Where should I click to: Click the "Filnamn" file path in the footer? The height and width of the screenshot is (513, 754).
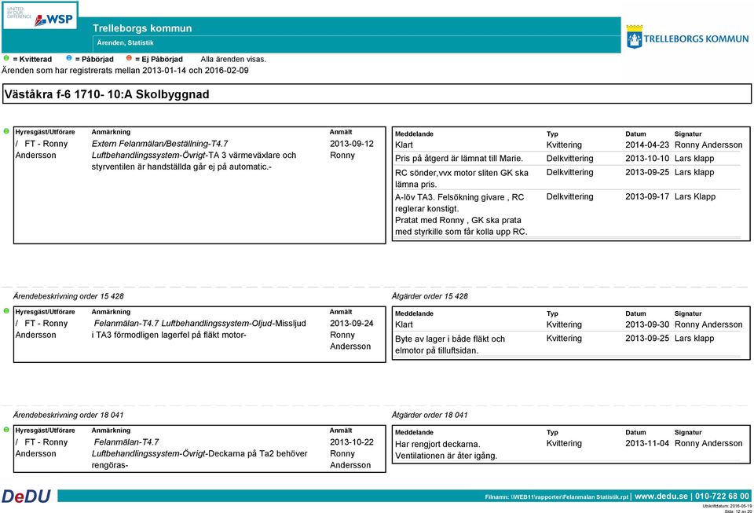tap(557, 497)
